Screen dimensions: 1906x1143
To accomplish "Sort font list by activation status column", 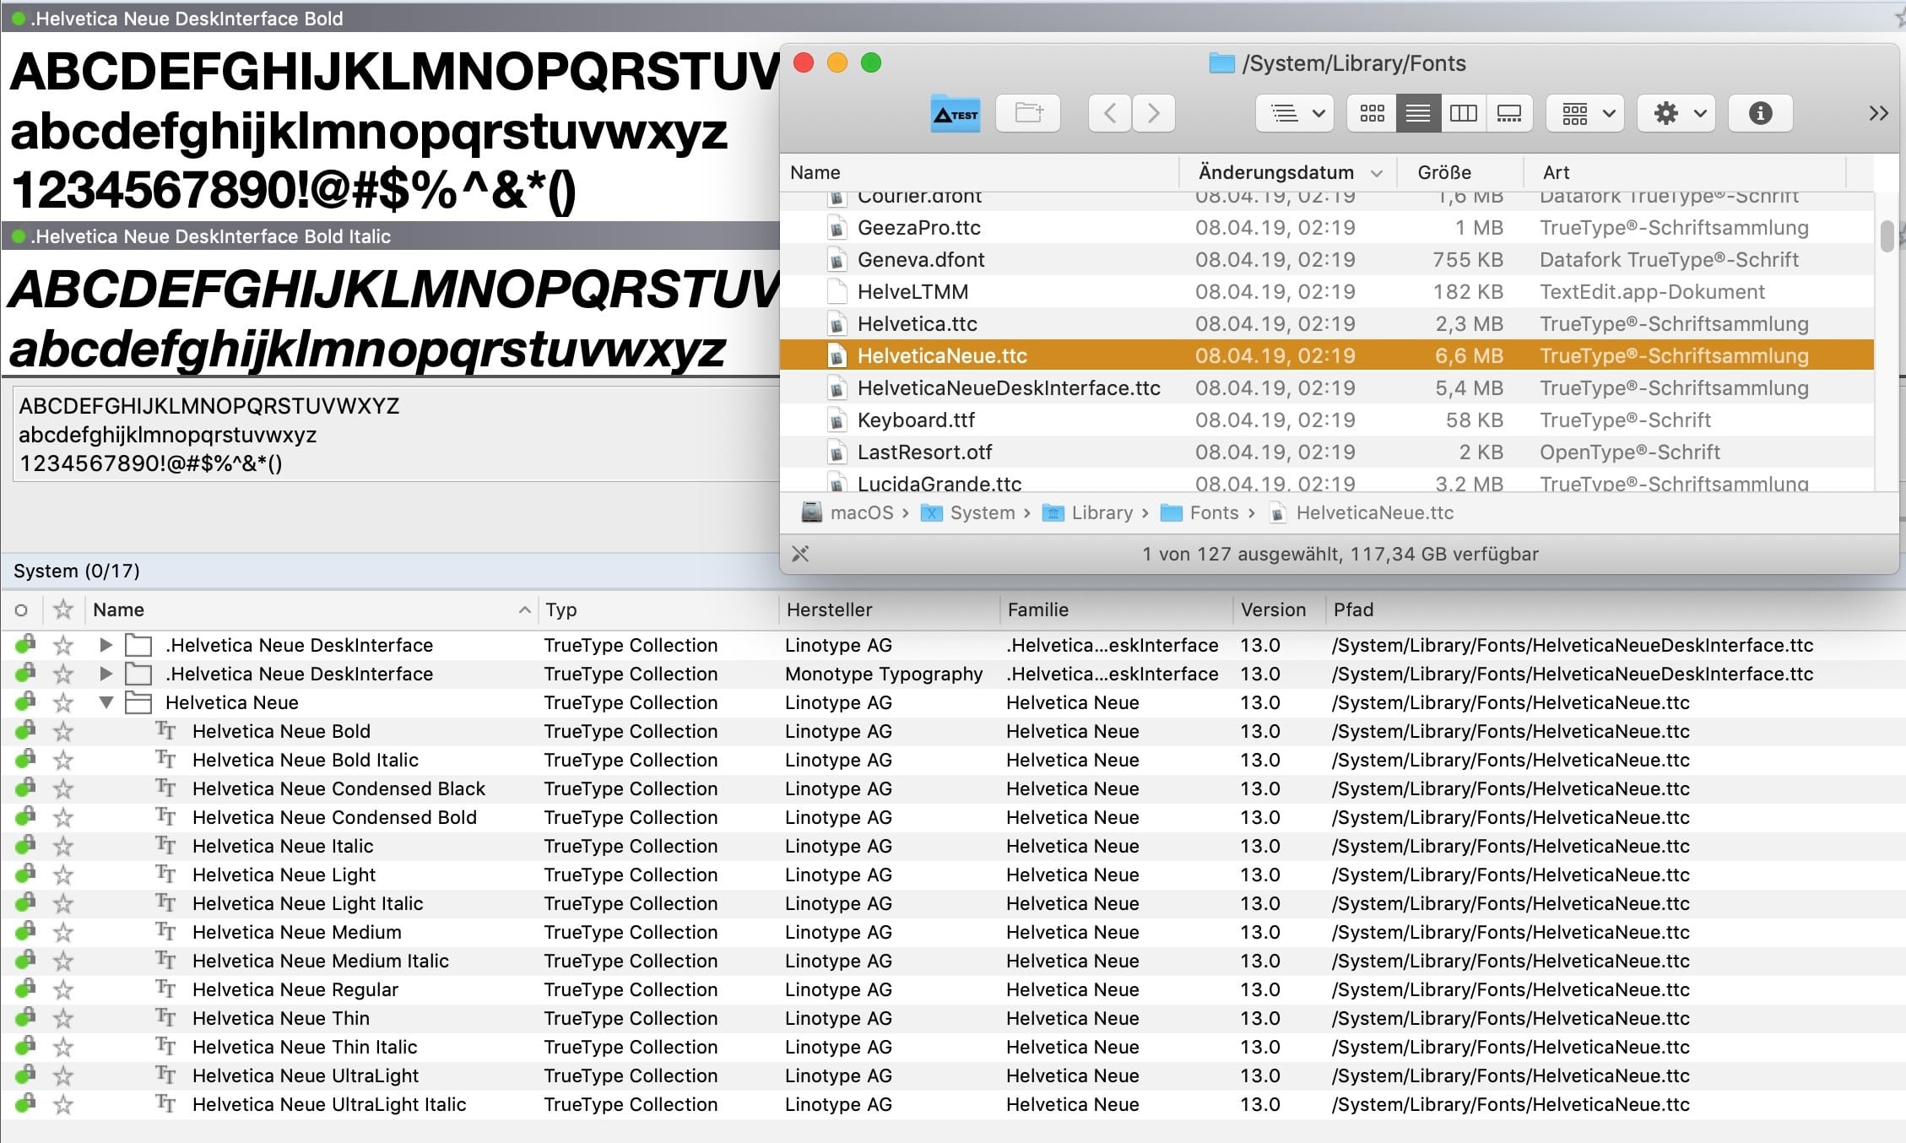I will [x=21, y=609].
